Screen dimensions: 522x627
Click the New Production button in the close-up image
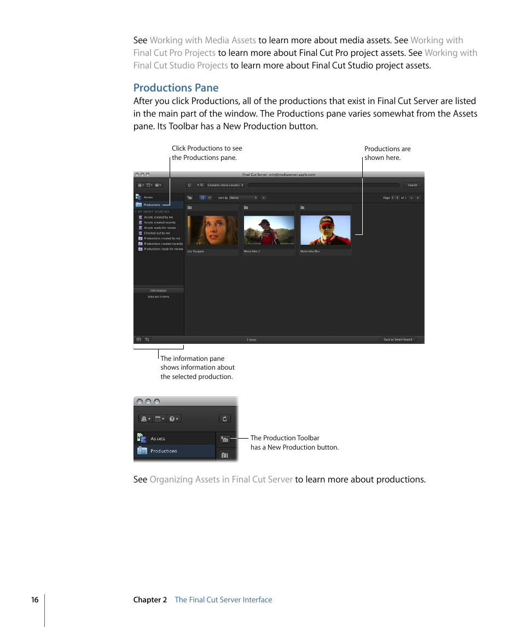point(225,439)
